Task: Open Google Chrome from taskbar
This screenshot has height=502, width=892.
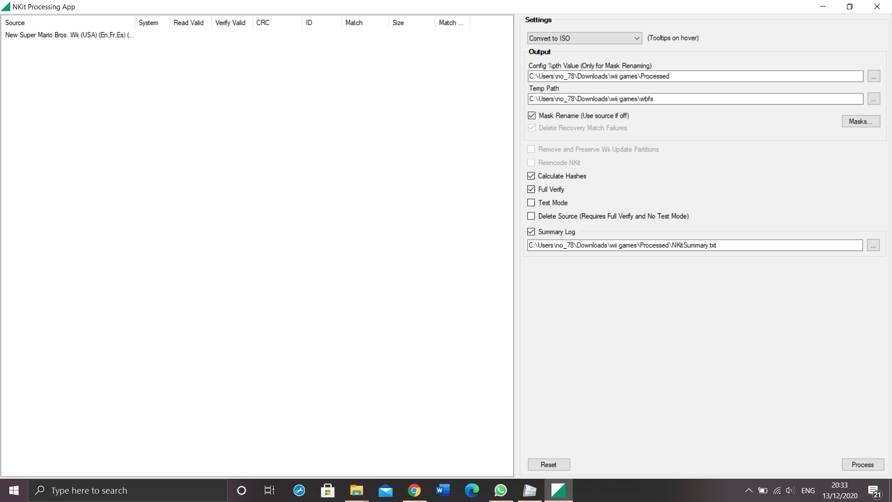Action: click(x=414, y=490)
